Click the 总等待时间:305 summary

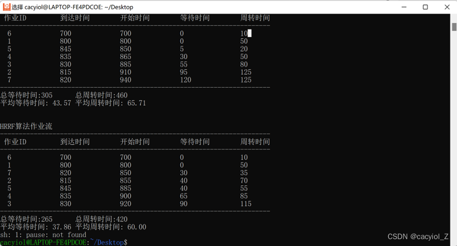pos(26,95)
